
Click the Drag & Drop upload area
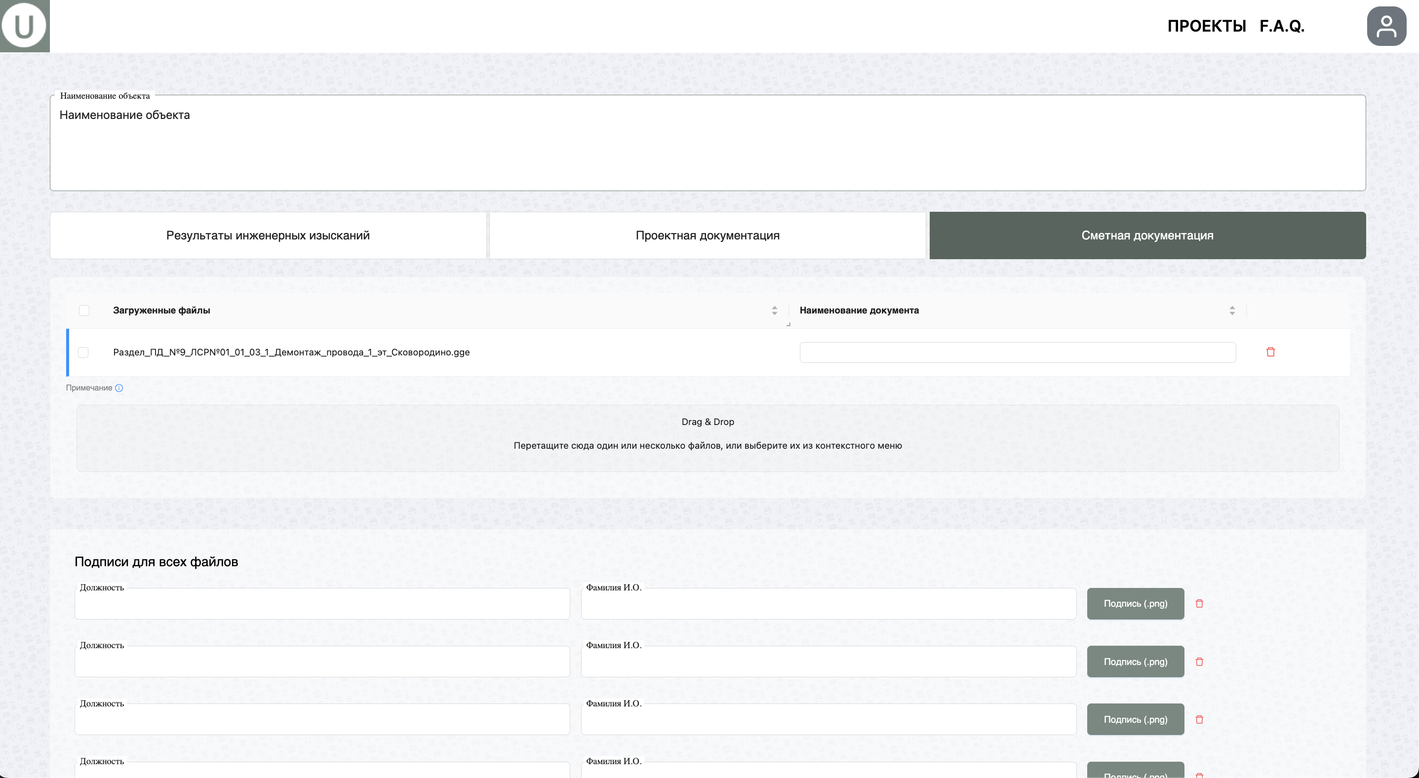(708, 438)
